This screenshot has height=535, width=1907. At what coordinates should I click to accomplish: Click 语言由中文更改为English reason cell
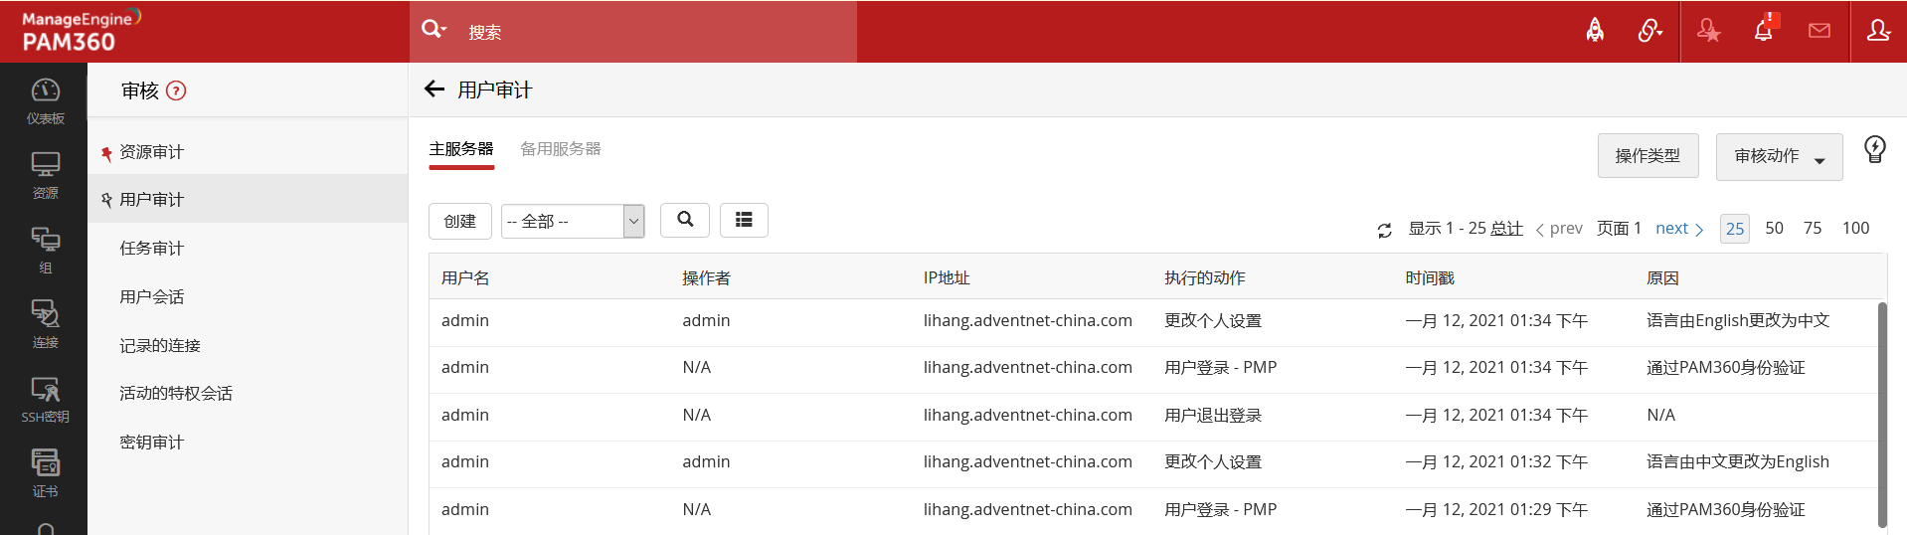pos(1738,461)
